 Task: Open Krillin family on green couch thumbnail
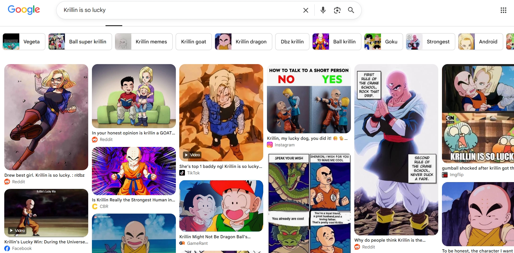click(134, 96)
